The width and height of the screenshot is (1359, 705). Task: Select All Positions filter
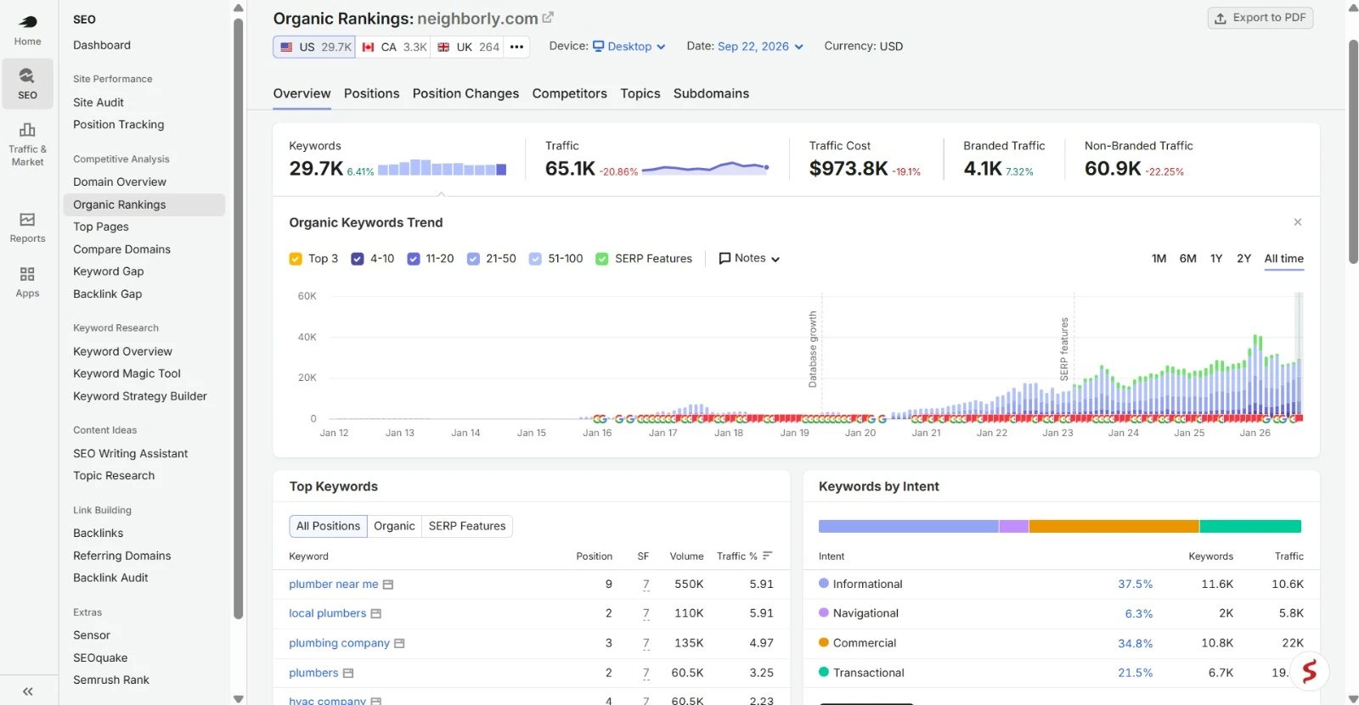[x=328, y=526]
